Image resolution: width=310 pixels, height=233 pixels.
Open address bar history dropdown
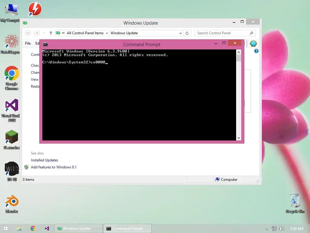[180, 33]
